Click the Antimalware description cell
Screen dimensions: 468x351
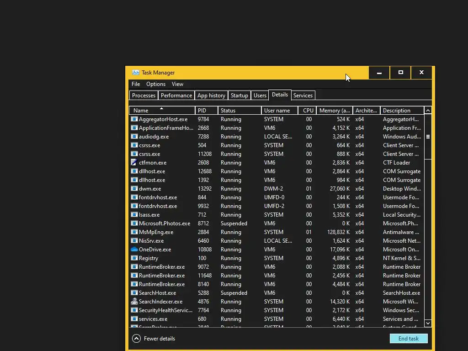tap(401, 232)
